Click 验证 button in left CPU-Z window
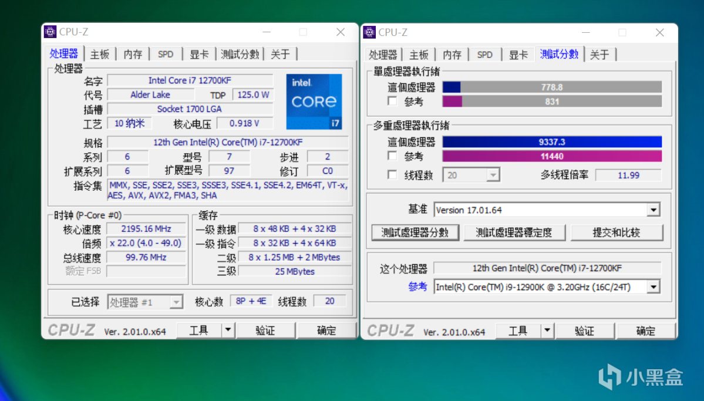Image resolution: width=704 pixels, height=401 pixels. (x=265, y=330)
